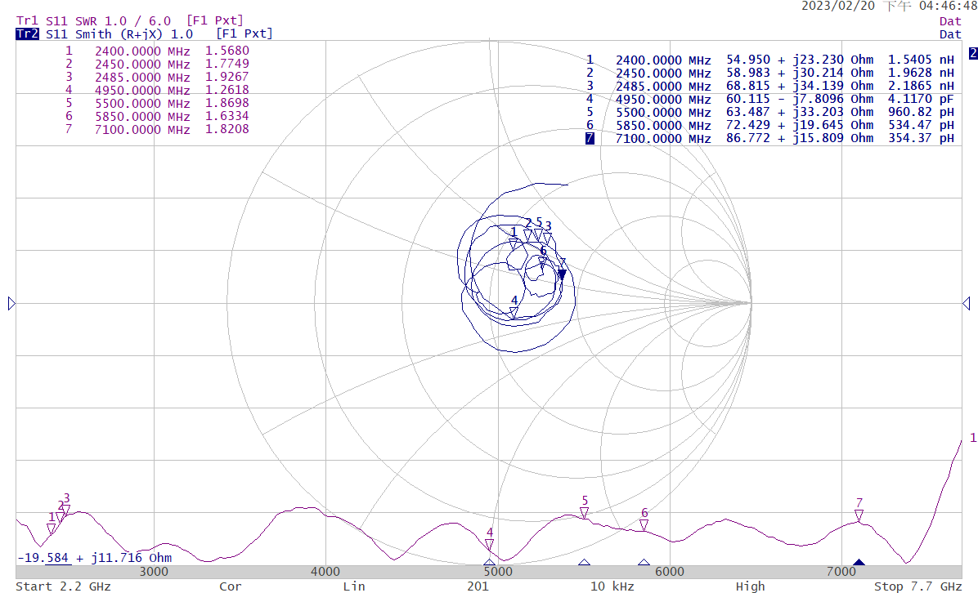Click marker 4 triangle on Smith chart
Image resolution: width=978 pixels, height=593 pixels.
(514, 312)
